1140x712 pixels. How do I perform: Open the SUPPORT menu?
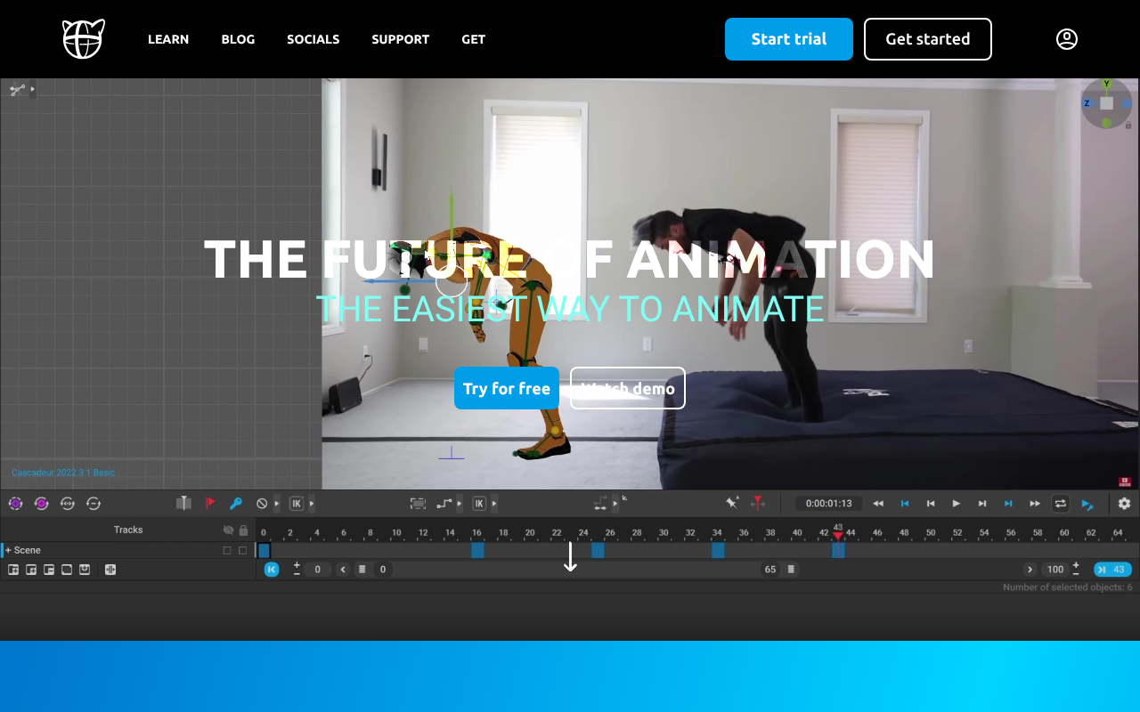pos(400,39)
